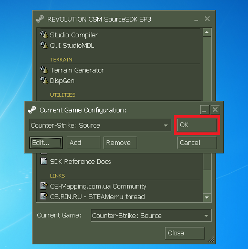Click Edit... to modify game configuration

pyautogui.click(x=46, y=143)
